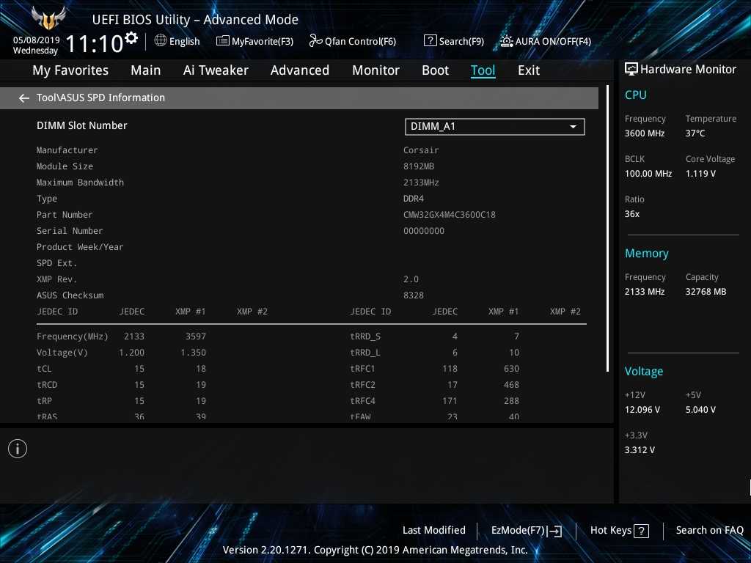This screenshot has width=751, height=563.
Task: Go to the Advanced tab
Action: [300, 70]
